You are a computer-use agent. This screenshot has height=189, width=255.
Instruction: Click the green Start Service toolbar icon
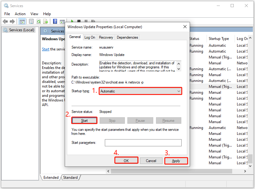click(x=72, y=21)
